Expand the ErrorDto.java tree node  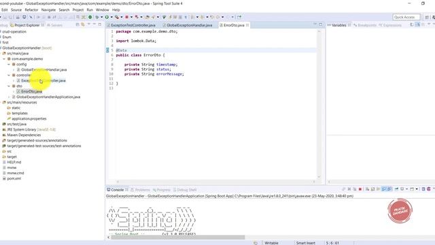tap(14, 91)
